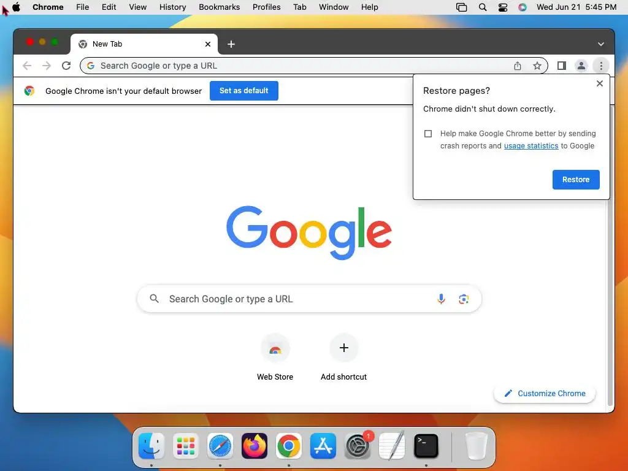Open the Apple menu
Screen dimensions: 628x471
coord(17,7)
